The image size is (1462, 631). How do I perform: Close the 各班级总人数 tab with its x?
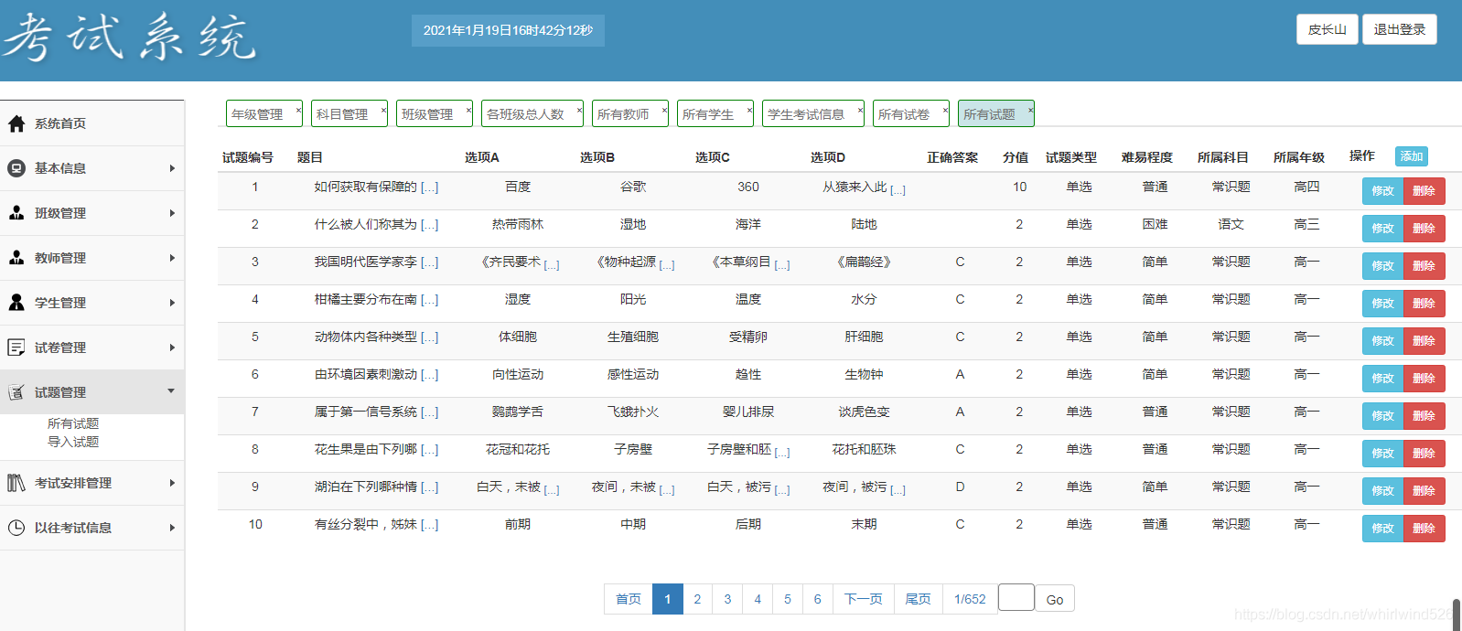click(x=578, y=111)
